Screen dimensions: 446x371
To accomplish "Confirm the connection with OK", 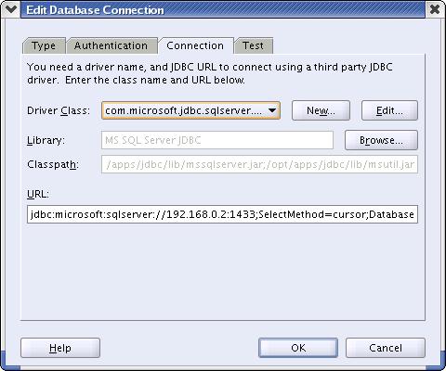I will tap(298, 348).
